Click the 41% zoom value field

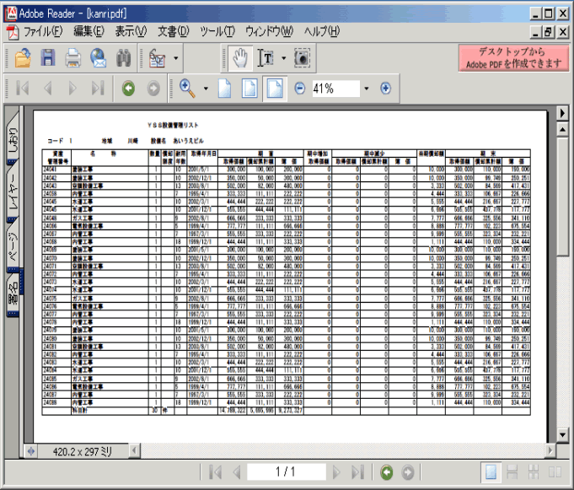pos(335,89)
